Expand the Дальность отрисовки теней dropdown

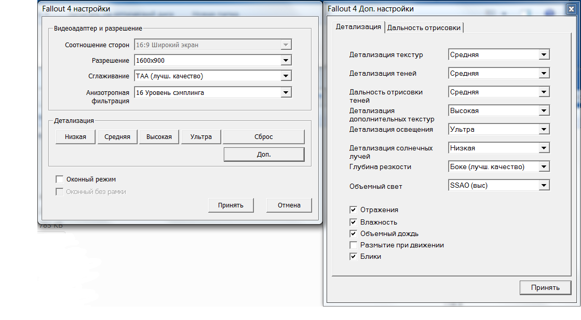click(x=499, y=92)
